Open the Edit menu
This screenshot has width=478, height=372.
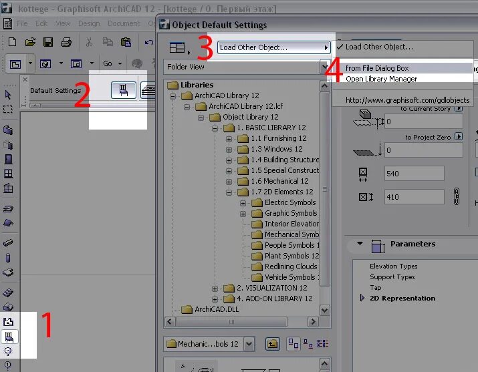tap(41, 23)
